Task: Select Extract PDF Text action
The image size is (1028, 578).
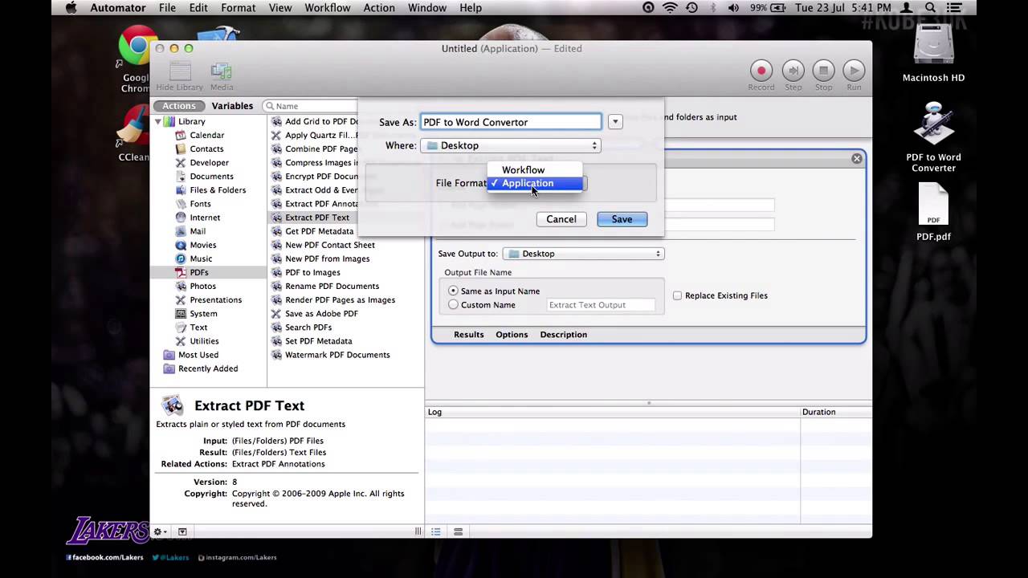Action: 316,217
